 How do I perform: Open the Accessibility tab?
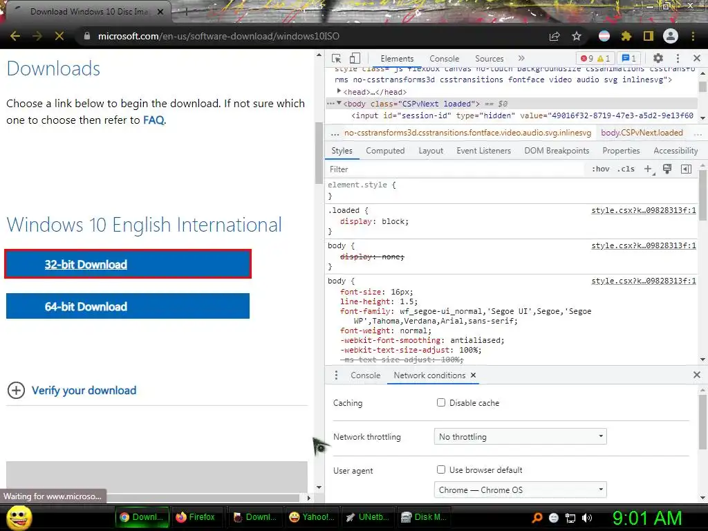(676, 151)
